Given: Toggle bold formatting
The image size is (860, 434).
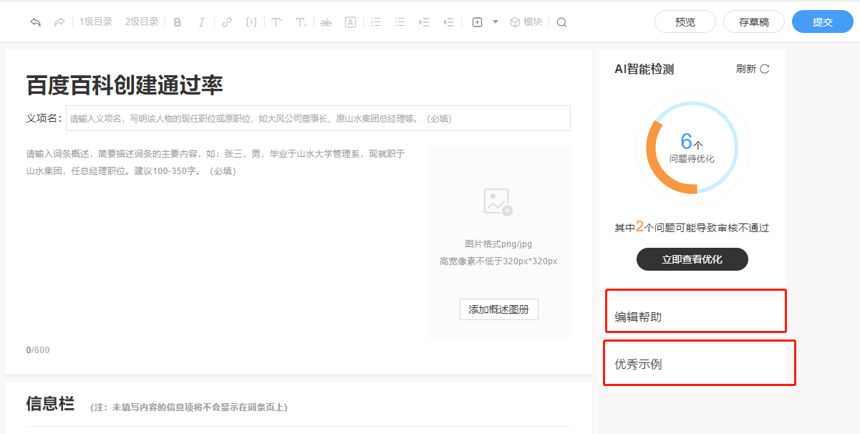Looking at the screenshot, I should (x=178, y=22).
